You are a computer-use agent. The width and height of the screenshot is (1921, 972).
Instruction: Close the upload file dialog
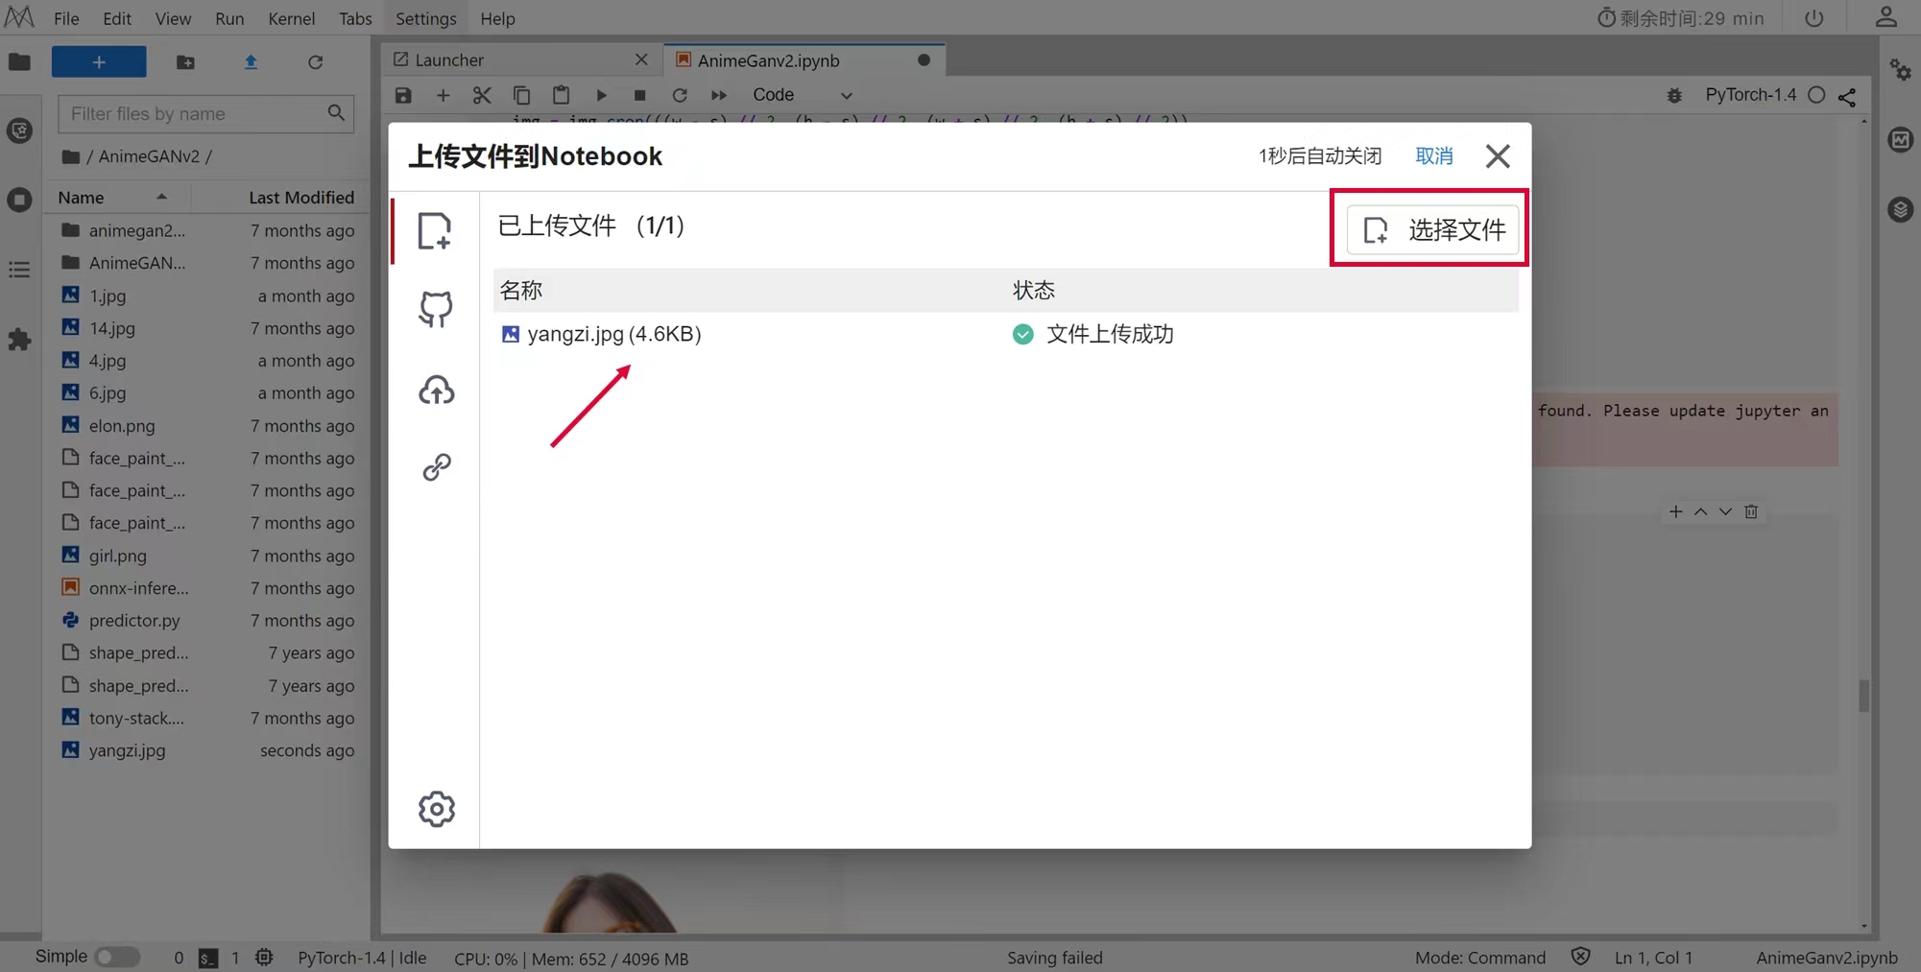1498,155
